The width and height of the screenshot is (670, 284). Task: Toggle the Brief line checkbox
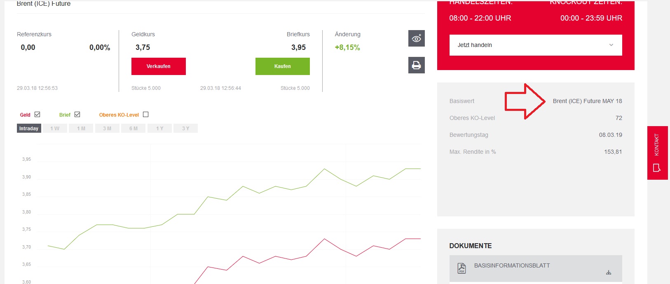click(77, 115)
